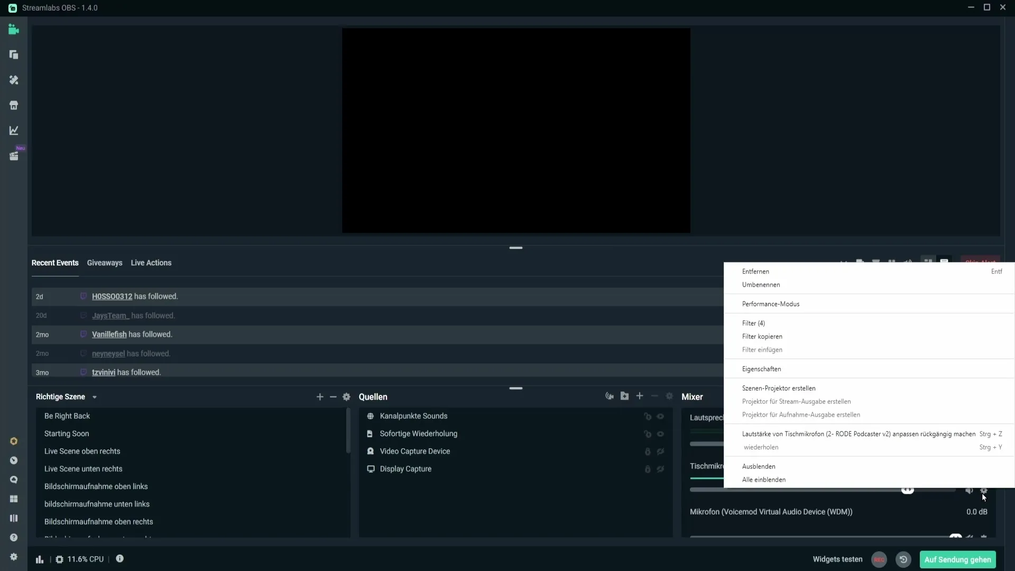Screen dimensions: 1015x571
Task: Open the Dashboard gauge icon
Action: [14, 461]
